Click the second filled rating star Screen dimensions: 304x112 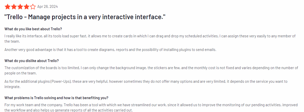pyautogui.click(x=14, y=7)
